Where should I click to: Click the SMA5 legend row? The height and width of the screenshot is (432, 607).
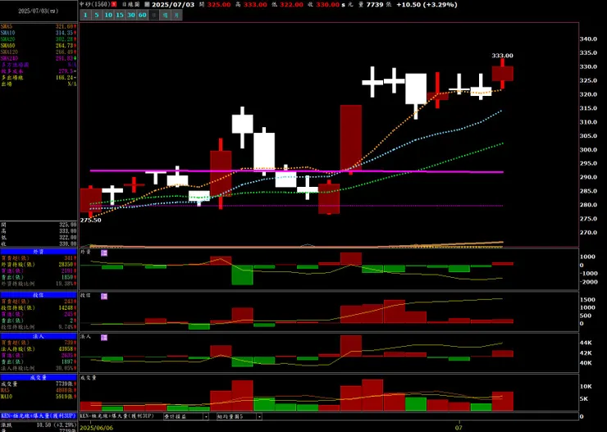tap(39, 26)
